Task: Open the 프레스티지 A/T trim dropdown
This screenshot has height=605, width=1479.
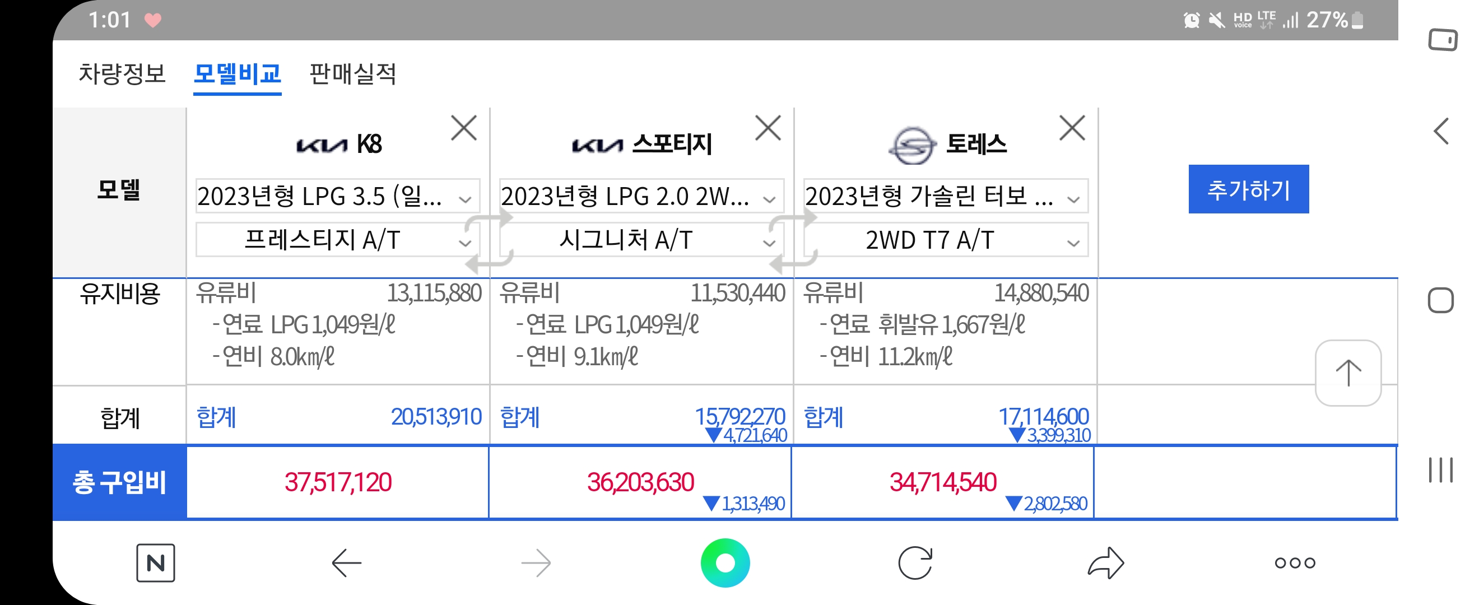Action: tap(338, 240)
